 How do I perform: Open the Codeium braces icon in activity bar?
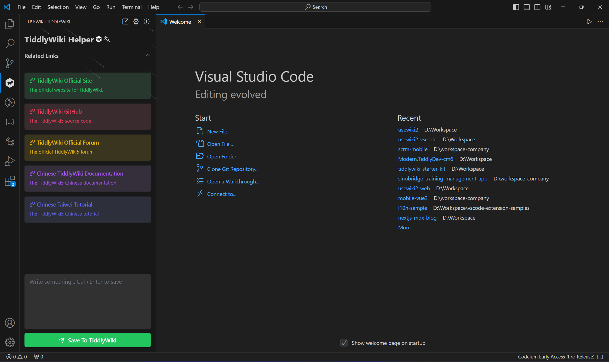point(10,122)
